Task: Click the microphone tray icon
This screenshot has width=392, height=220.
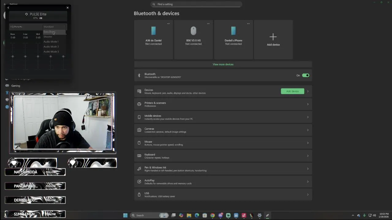Action: click(x=364, y=215)
